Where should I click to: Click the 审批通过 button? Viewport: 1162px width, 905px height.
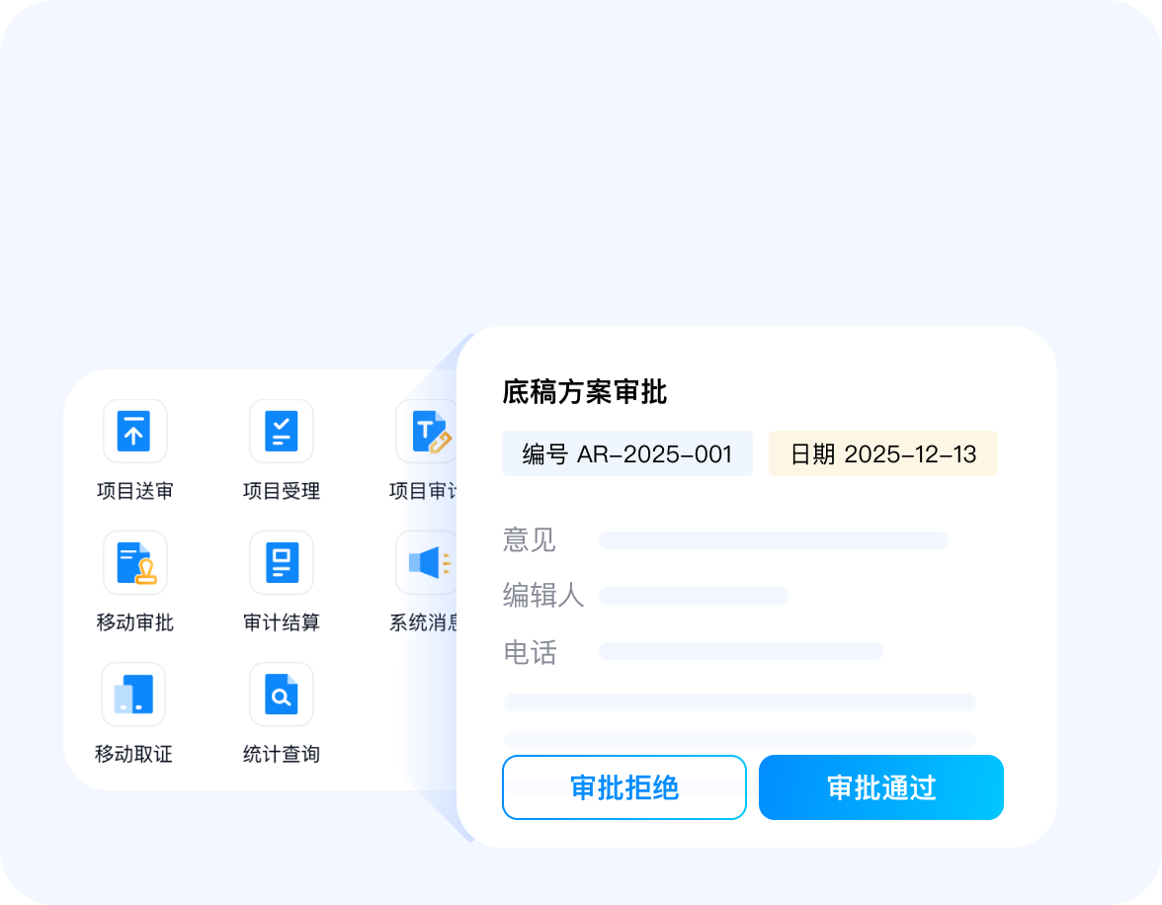881,787
